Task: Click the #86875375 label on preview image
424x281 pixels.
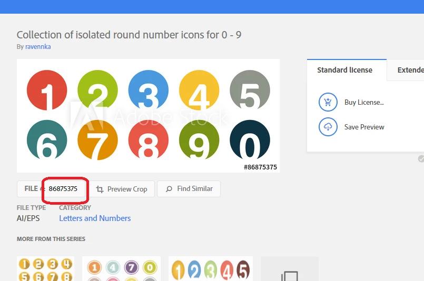Action: [x=260, y=167]
